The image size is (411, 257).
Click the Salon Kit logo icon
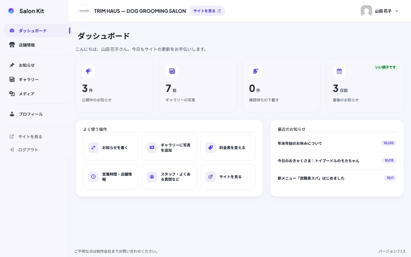point(11,11)
